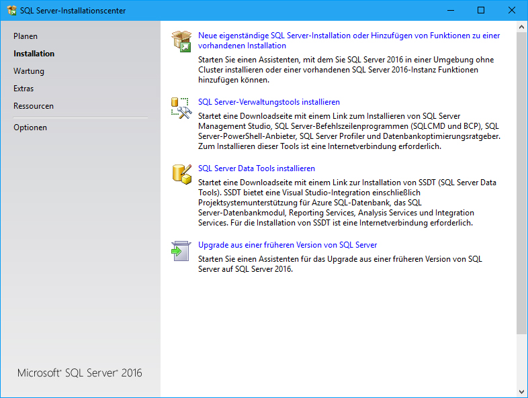This screenshot has width=528, height=398.
Task: Click the scrollbar up arrow
Action: pyautogui.click(x=521, y=27)
